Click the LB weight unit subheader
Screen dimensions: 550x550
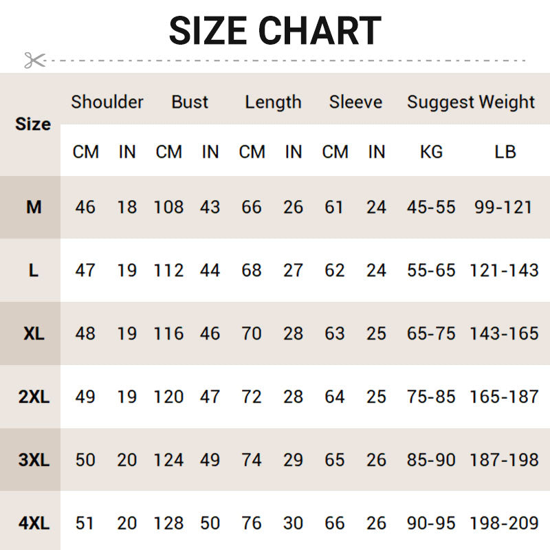pos(505,152)
